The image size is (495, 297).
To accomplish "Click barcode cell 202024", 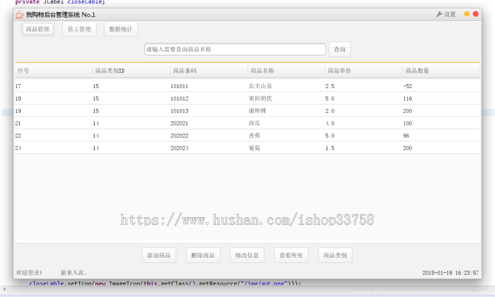I will [x=179, y=148].
